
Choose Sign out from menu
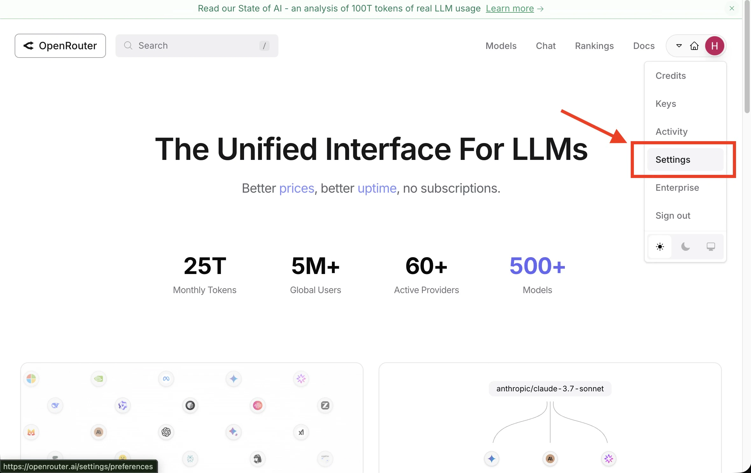(673, 216)
